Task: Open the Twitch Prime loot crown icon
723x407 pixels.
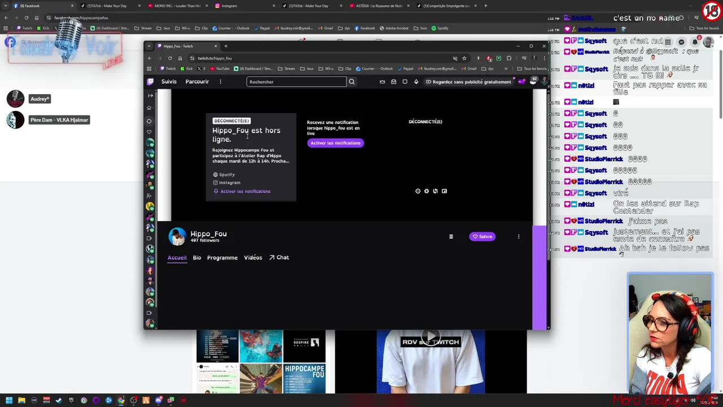Action: pos(382,82)
